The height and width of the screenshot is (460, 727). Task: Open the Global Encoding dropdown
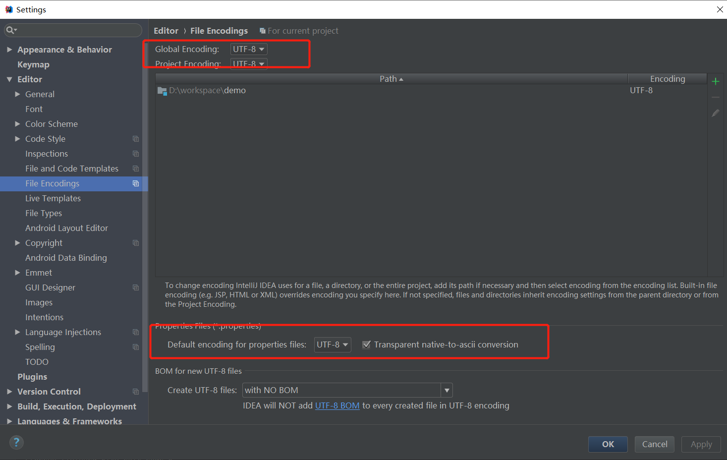(x=248, y=49)
